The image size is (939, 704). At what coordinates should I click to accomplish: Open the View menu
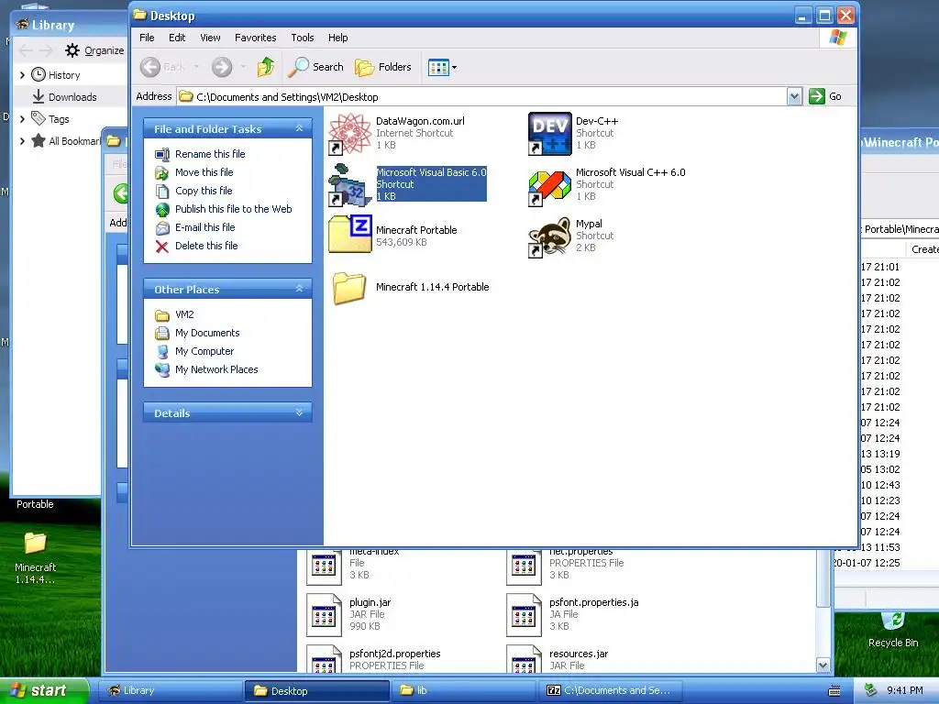210,37
